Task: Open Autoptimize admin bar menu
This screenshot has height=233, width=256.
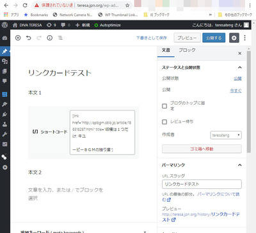Action: pyautogui.click(x=108, y=25)
